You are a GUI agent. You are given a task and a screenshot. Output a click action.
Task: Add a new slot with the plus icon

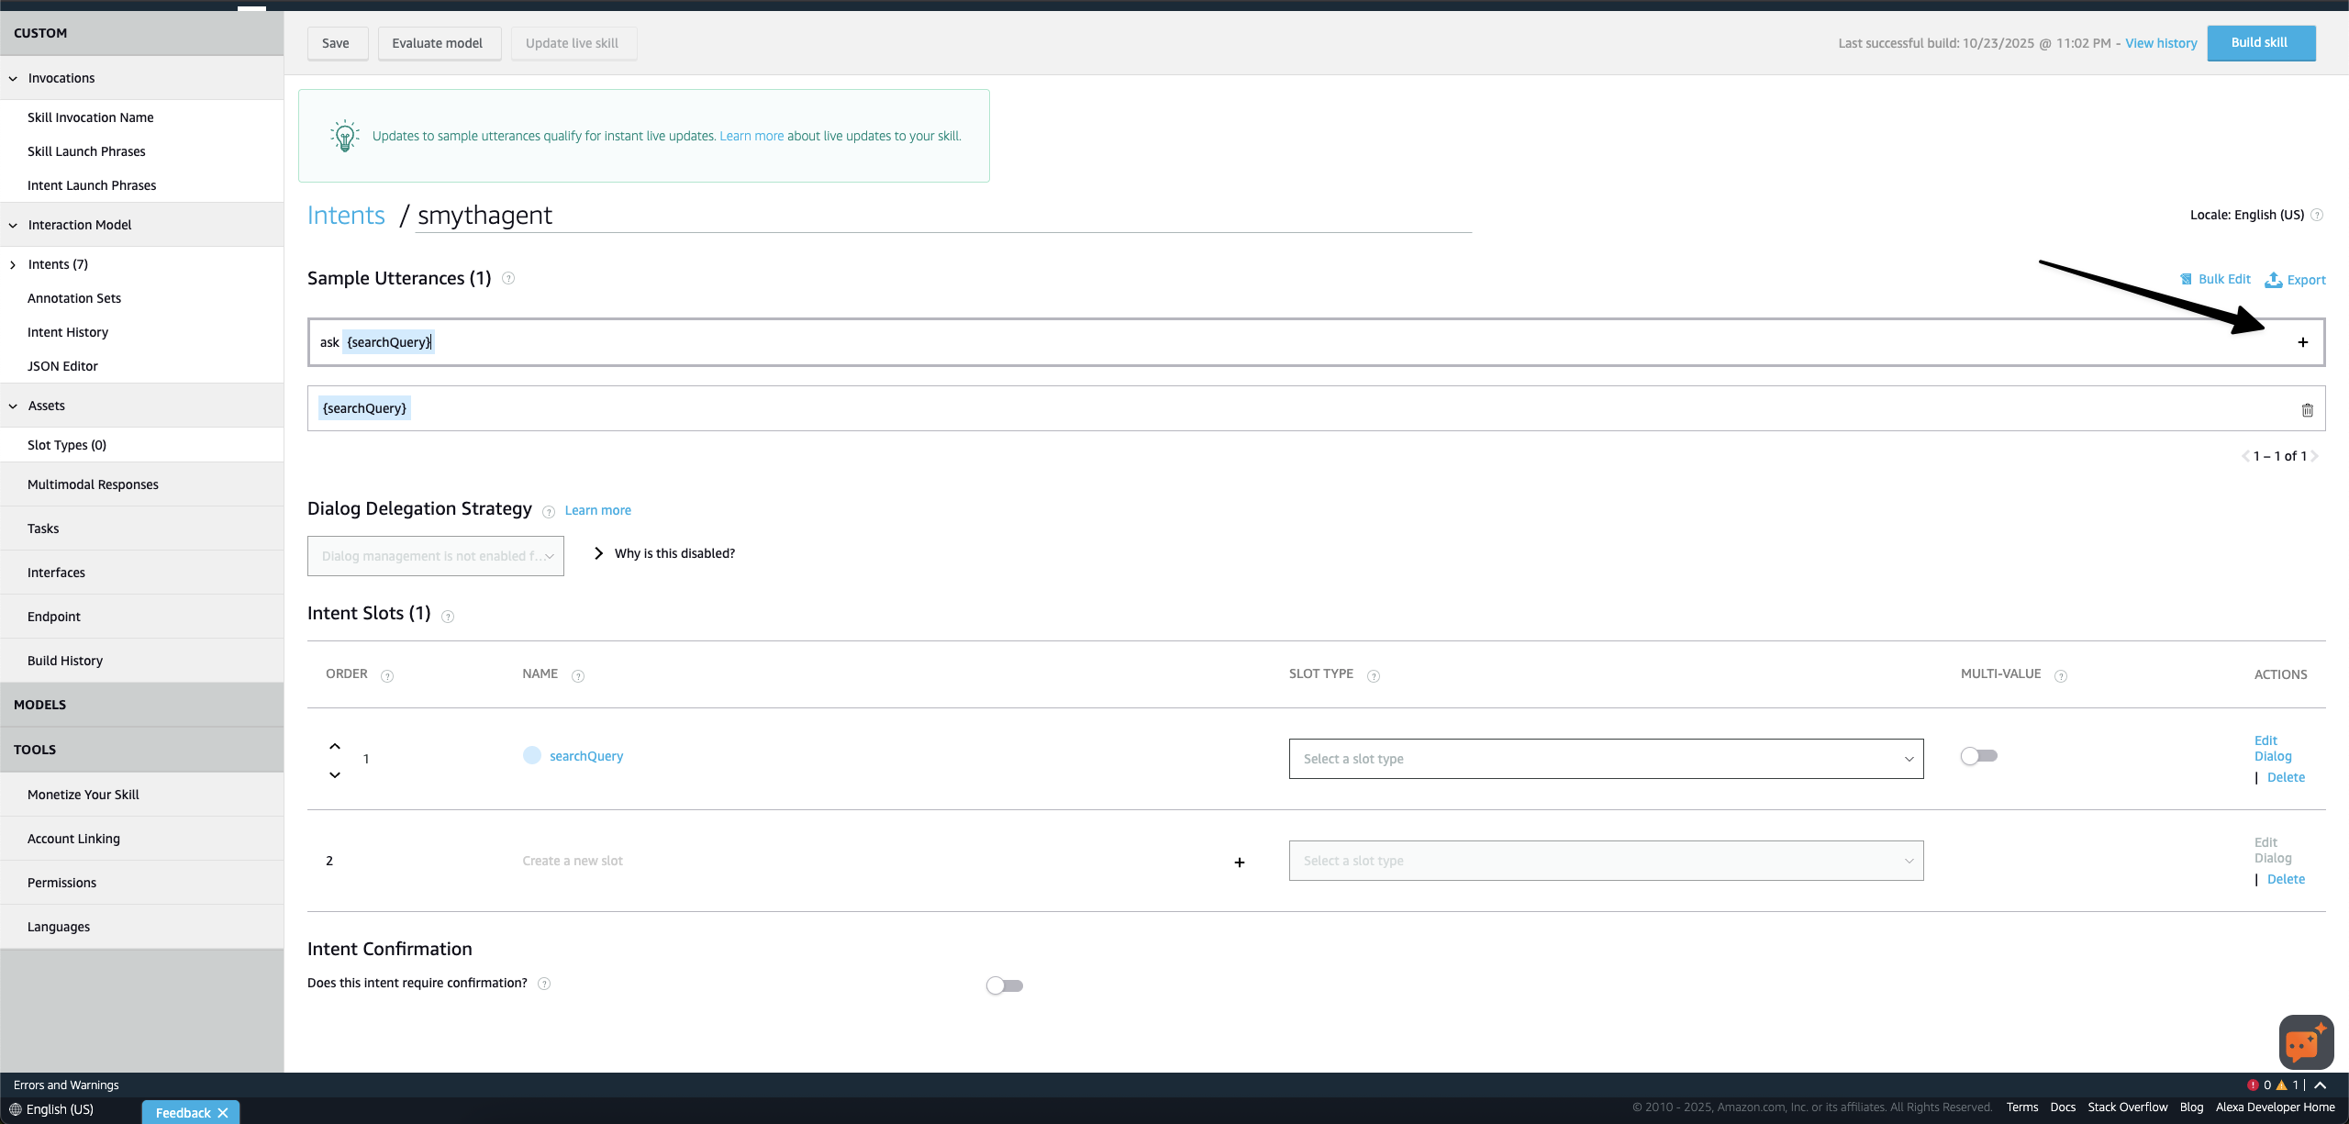tap(1240, 862)
